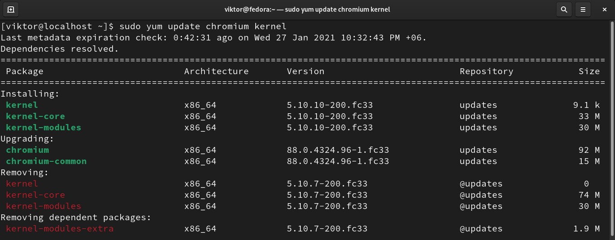The width and height of the screenshot is (615, 240).
Task: Click the Repository column header
Action: tap(486, 71)
